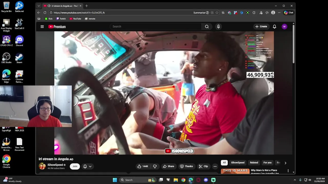Open Steam desktop shortcut
Viewport: 328px width, 184px height.
pos(19,58)
